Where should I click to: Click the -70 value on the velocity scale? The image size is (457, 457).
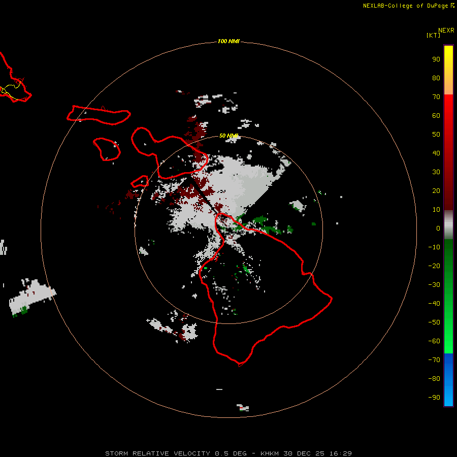(x=434, y=360)
